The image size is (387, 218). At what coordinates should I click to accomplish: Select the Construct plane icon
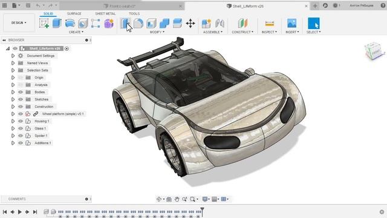[242, 23]
